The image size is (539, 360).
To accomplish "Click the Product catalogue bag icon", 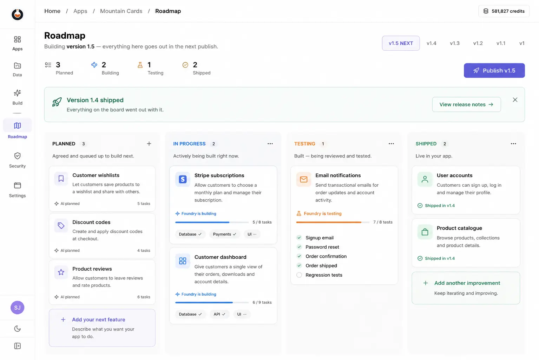I will (425, 232).
